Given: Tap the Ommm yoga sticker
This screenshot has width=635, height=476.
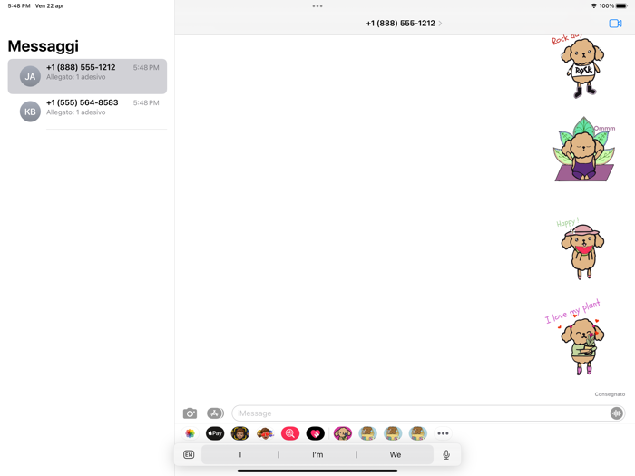Looking at the screenshot, I should click(x=584, y=149).
